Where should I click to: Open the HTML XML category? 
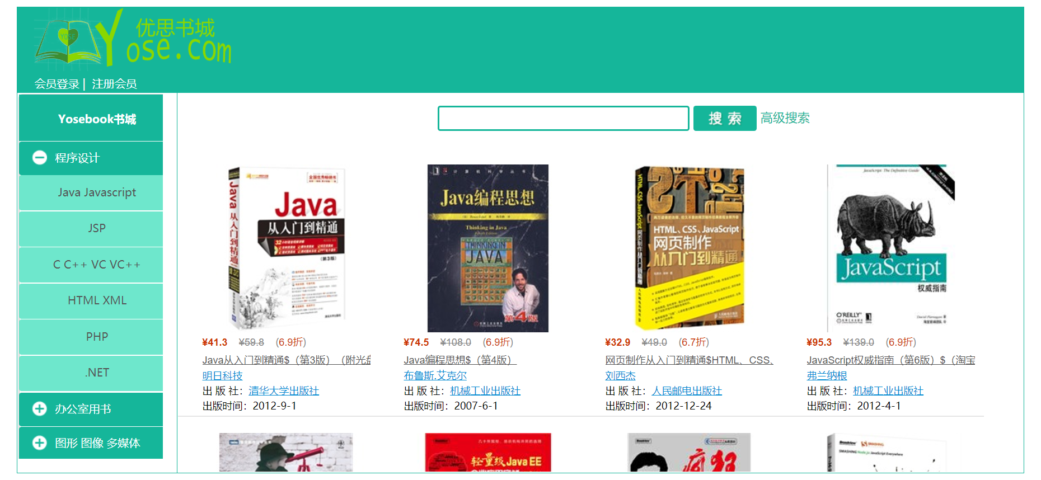[91, 300]
